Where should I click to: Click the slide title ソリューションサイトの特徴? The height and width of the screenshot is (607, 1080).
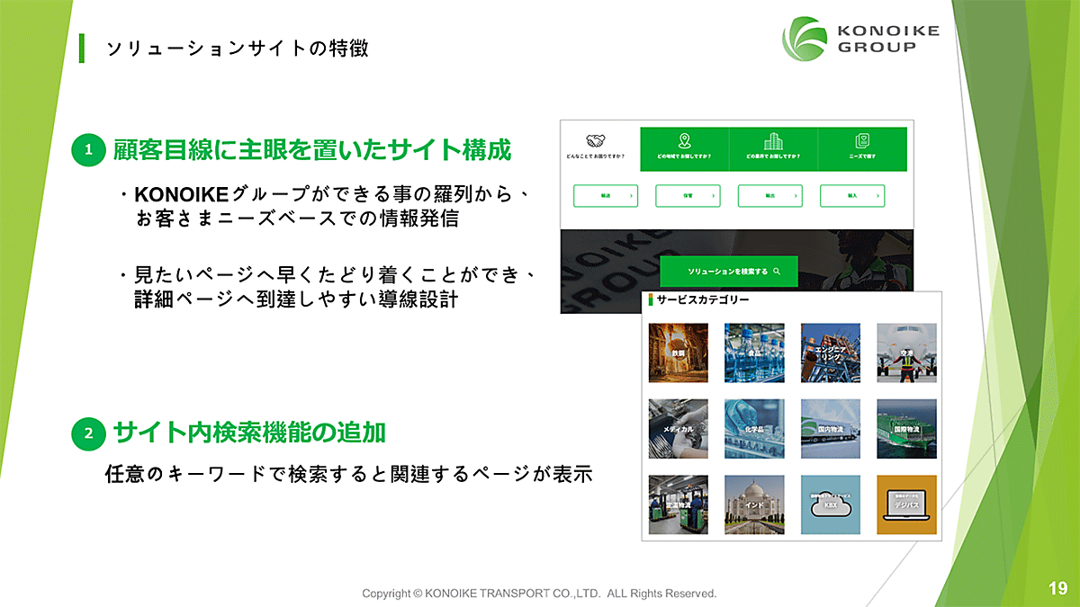coord(238,49)
